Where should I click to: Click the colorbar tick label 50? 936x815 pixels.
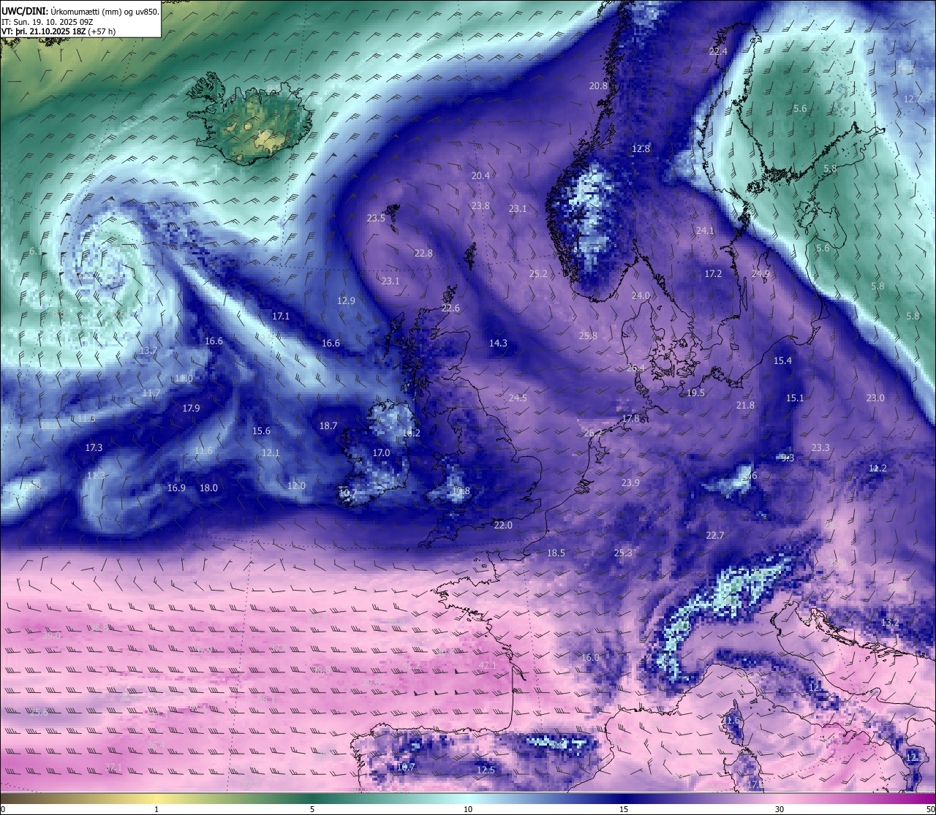point(930,809)
